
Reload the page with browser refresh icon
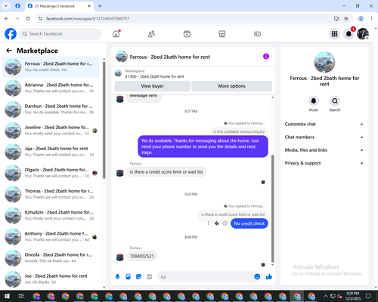click(x=28, y=19)
